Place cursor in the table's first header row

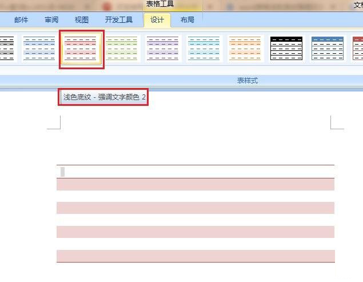click(196, 172)
